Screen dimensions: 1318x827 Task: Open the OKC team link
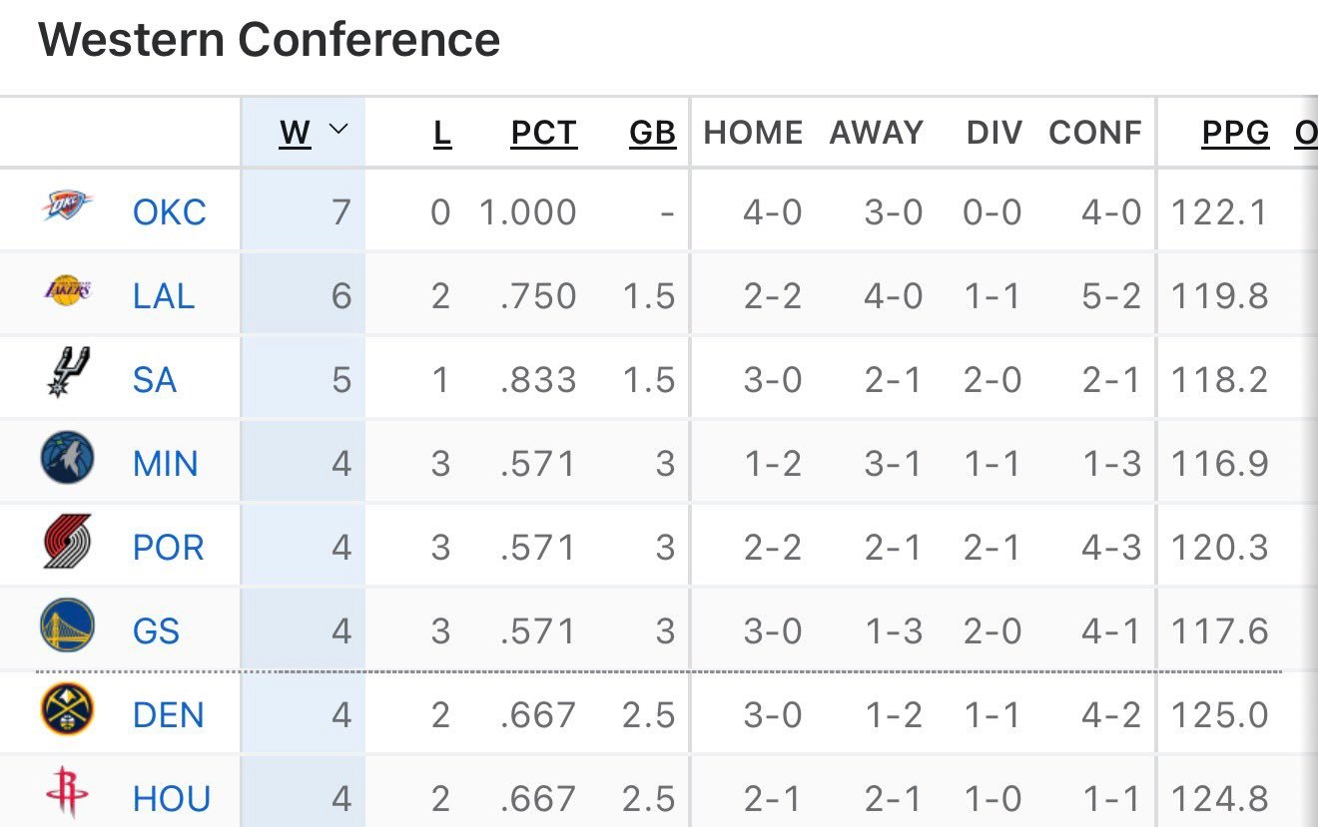coord(170,212)
